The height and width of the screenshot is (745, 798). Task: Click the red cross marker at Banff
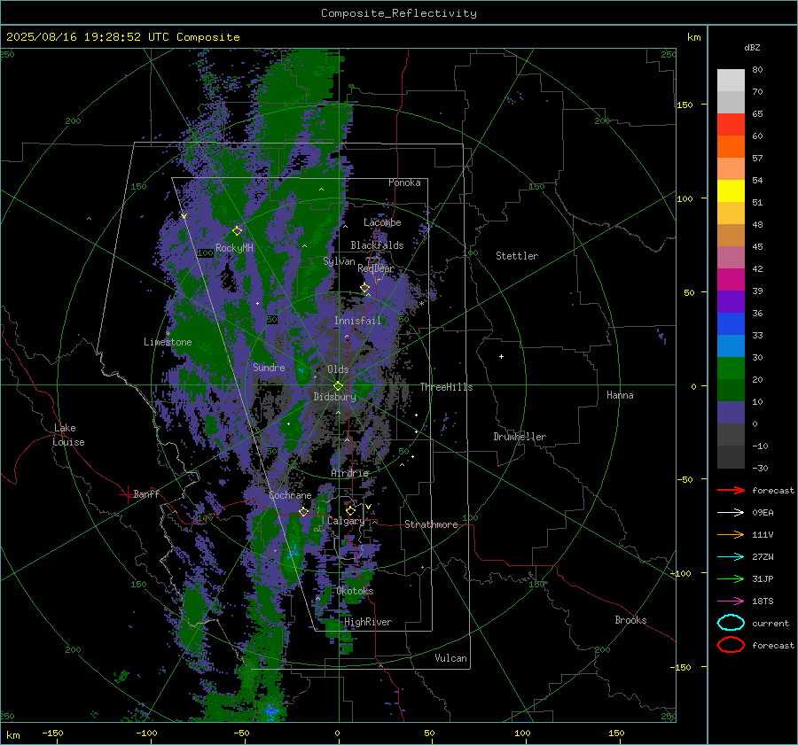pos(127,494)
